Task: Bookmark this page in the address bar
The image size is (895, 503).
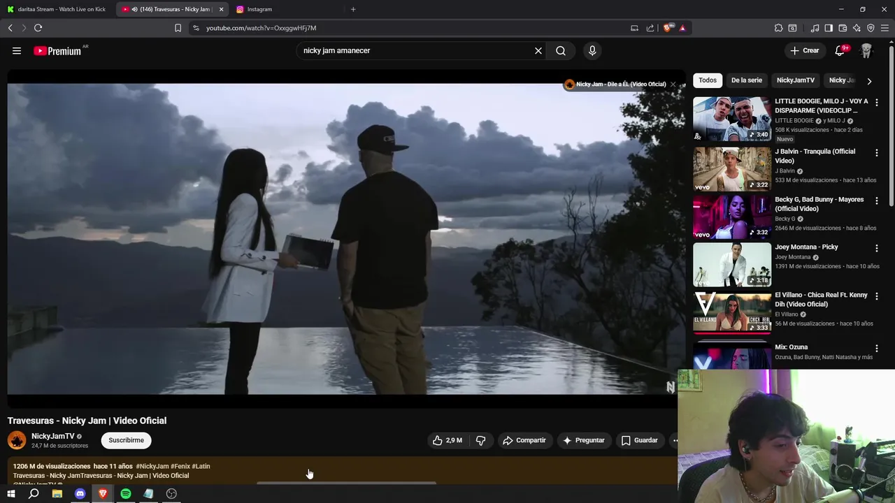Action: [x=178, y=28]
